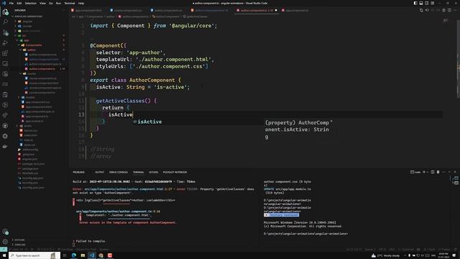Image resolution: width=460 pixels, height=259 pixels.
Task: Toggle the primary sidebar layout icon
Action: 415,3
